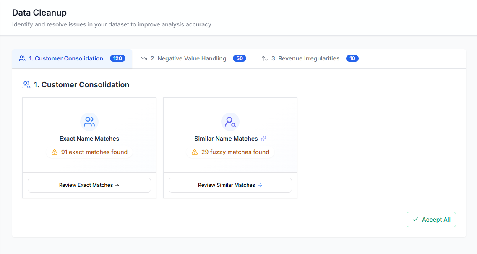Click the sort-arrows icon on Revenue Irregularities tab
This screenshot has height=254, width=477.
point(265,58)
